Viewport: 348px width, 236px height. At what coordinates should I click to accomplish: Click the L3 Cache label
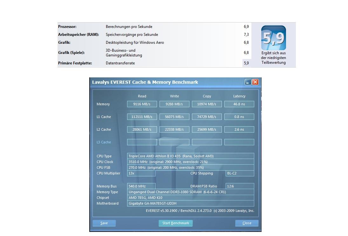104,142
